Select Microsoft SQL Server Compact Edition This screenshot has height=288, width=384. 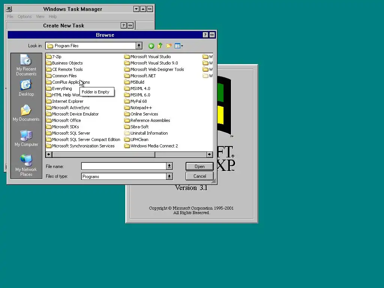(83, 139)
